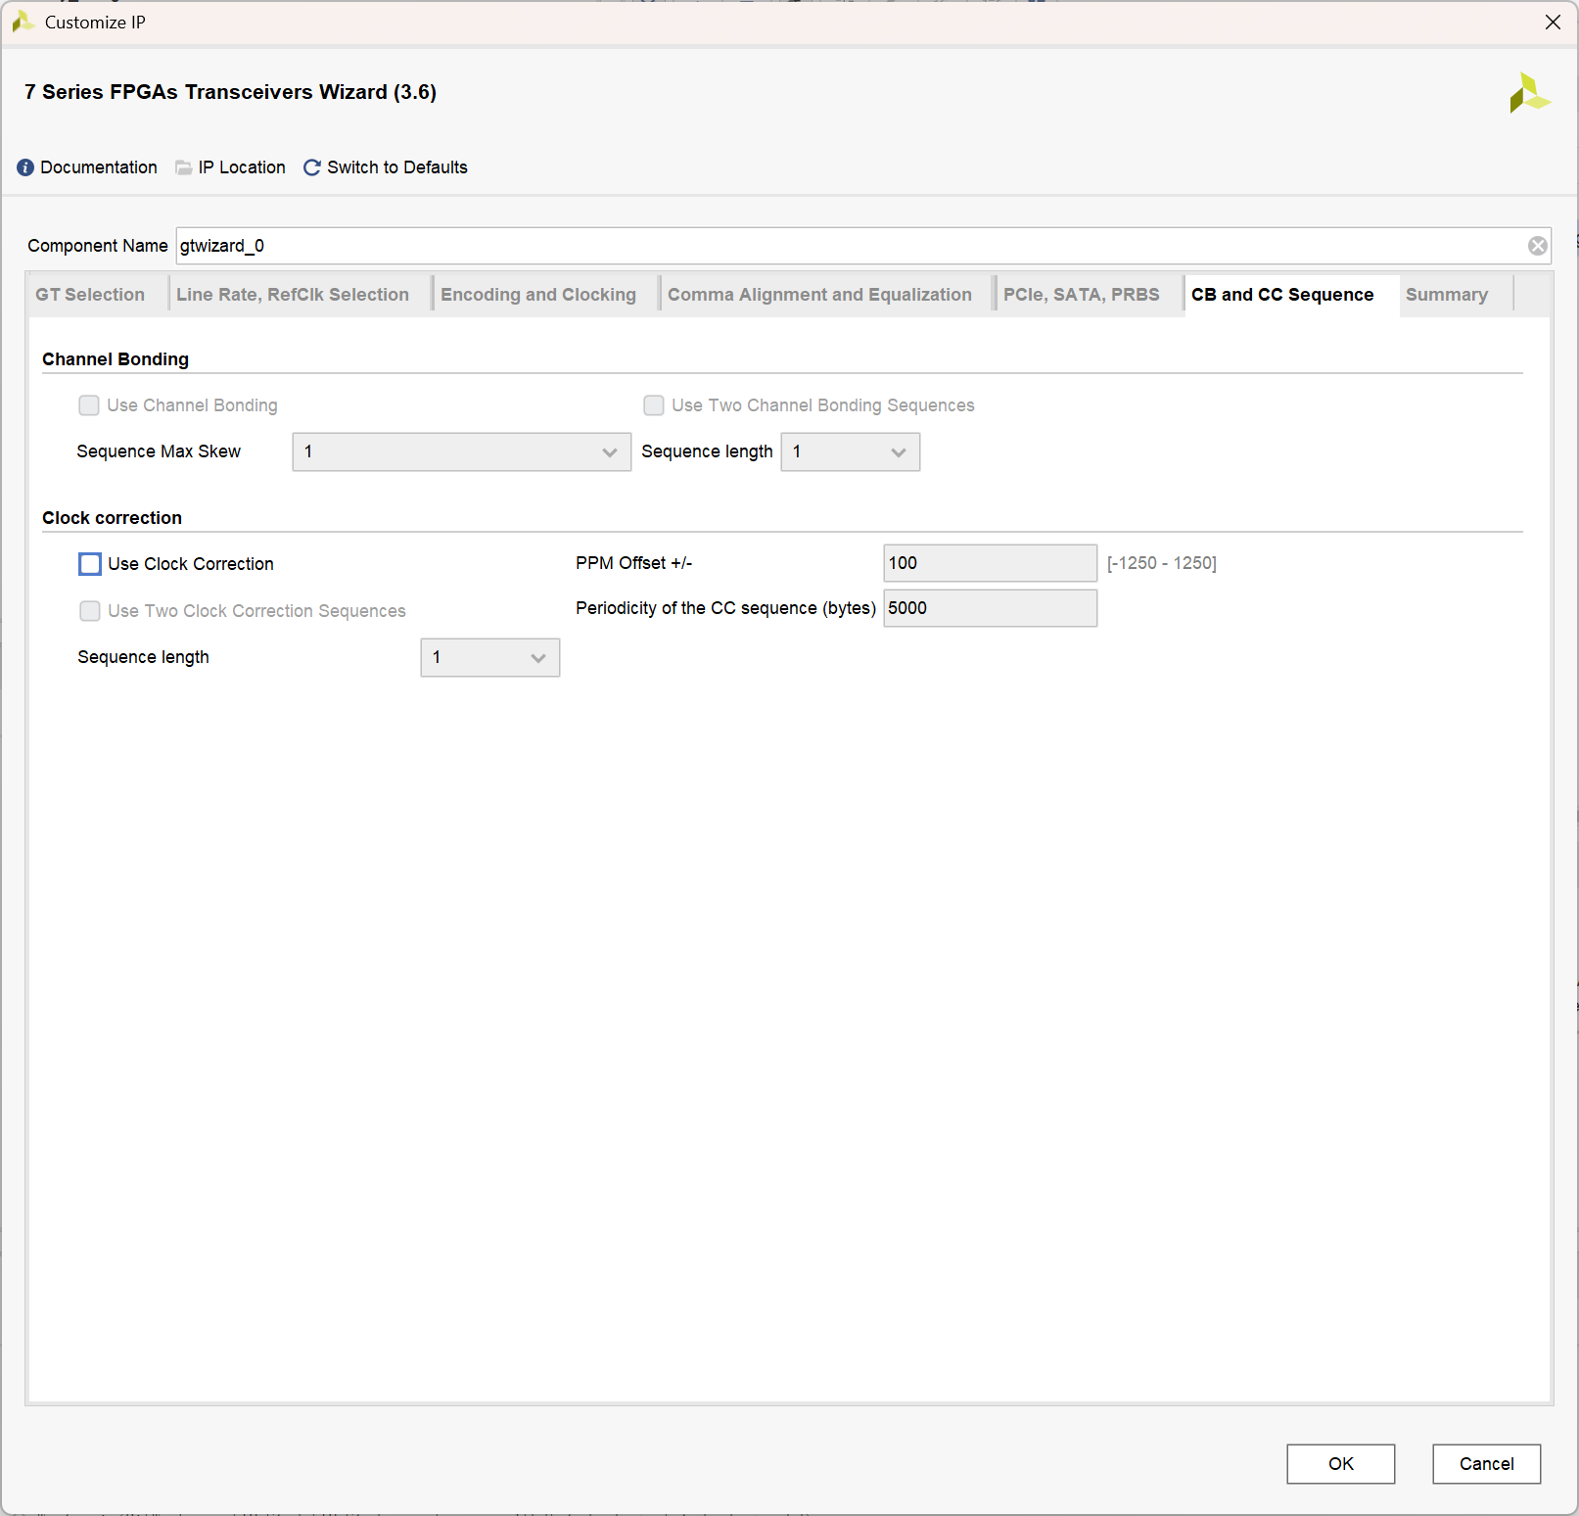
Task: Switch to the GT Selection tab
Action: click(90, 295)
